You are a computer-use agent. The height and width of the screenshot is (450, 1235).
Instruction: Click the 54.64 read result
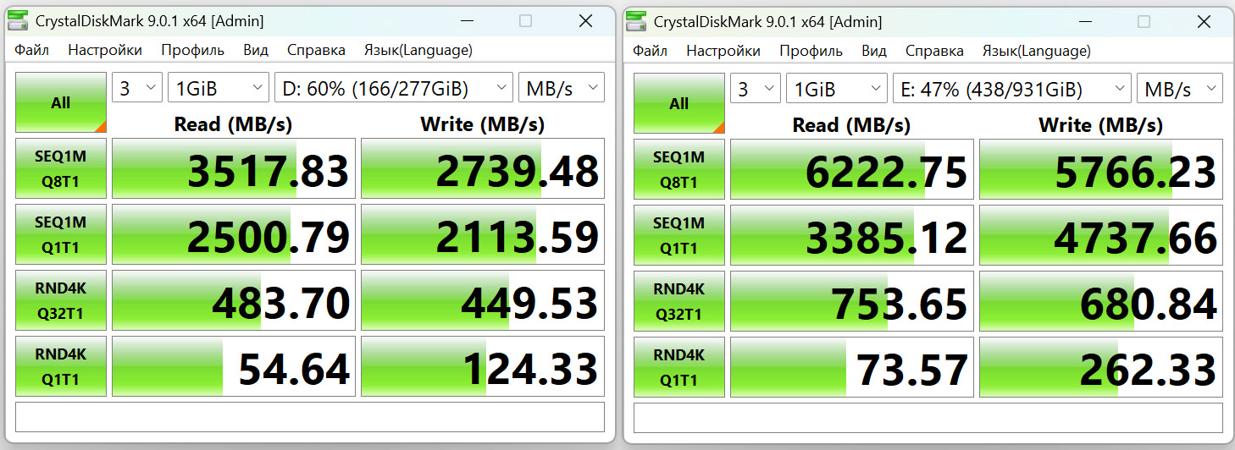click(x=234, y=366)
